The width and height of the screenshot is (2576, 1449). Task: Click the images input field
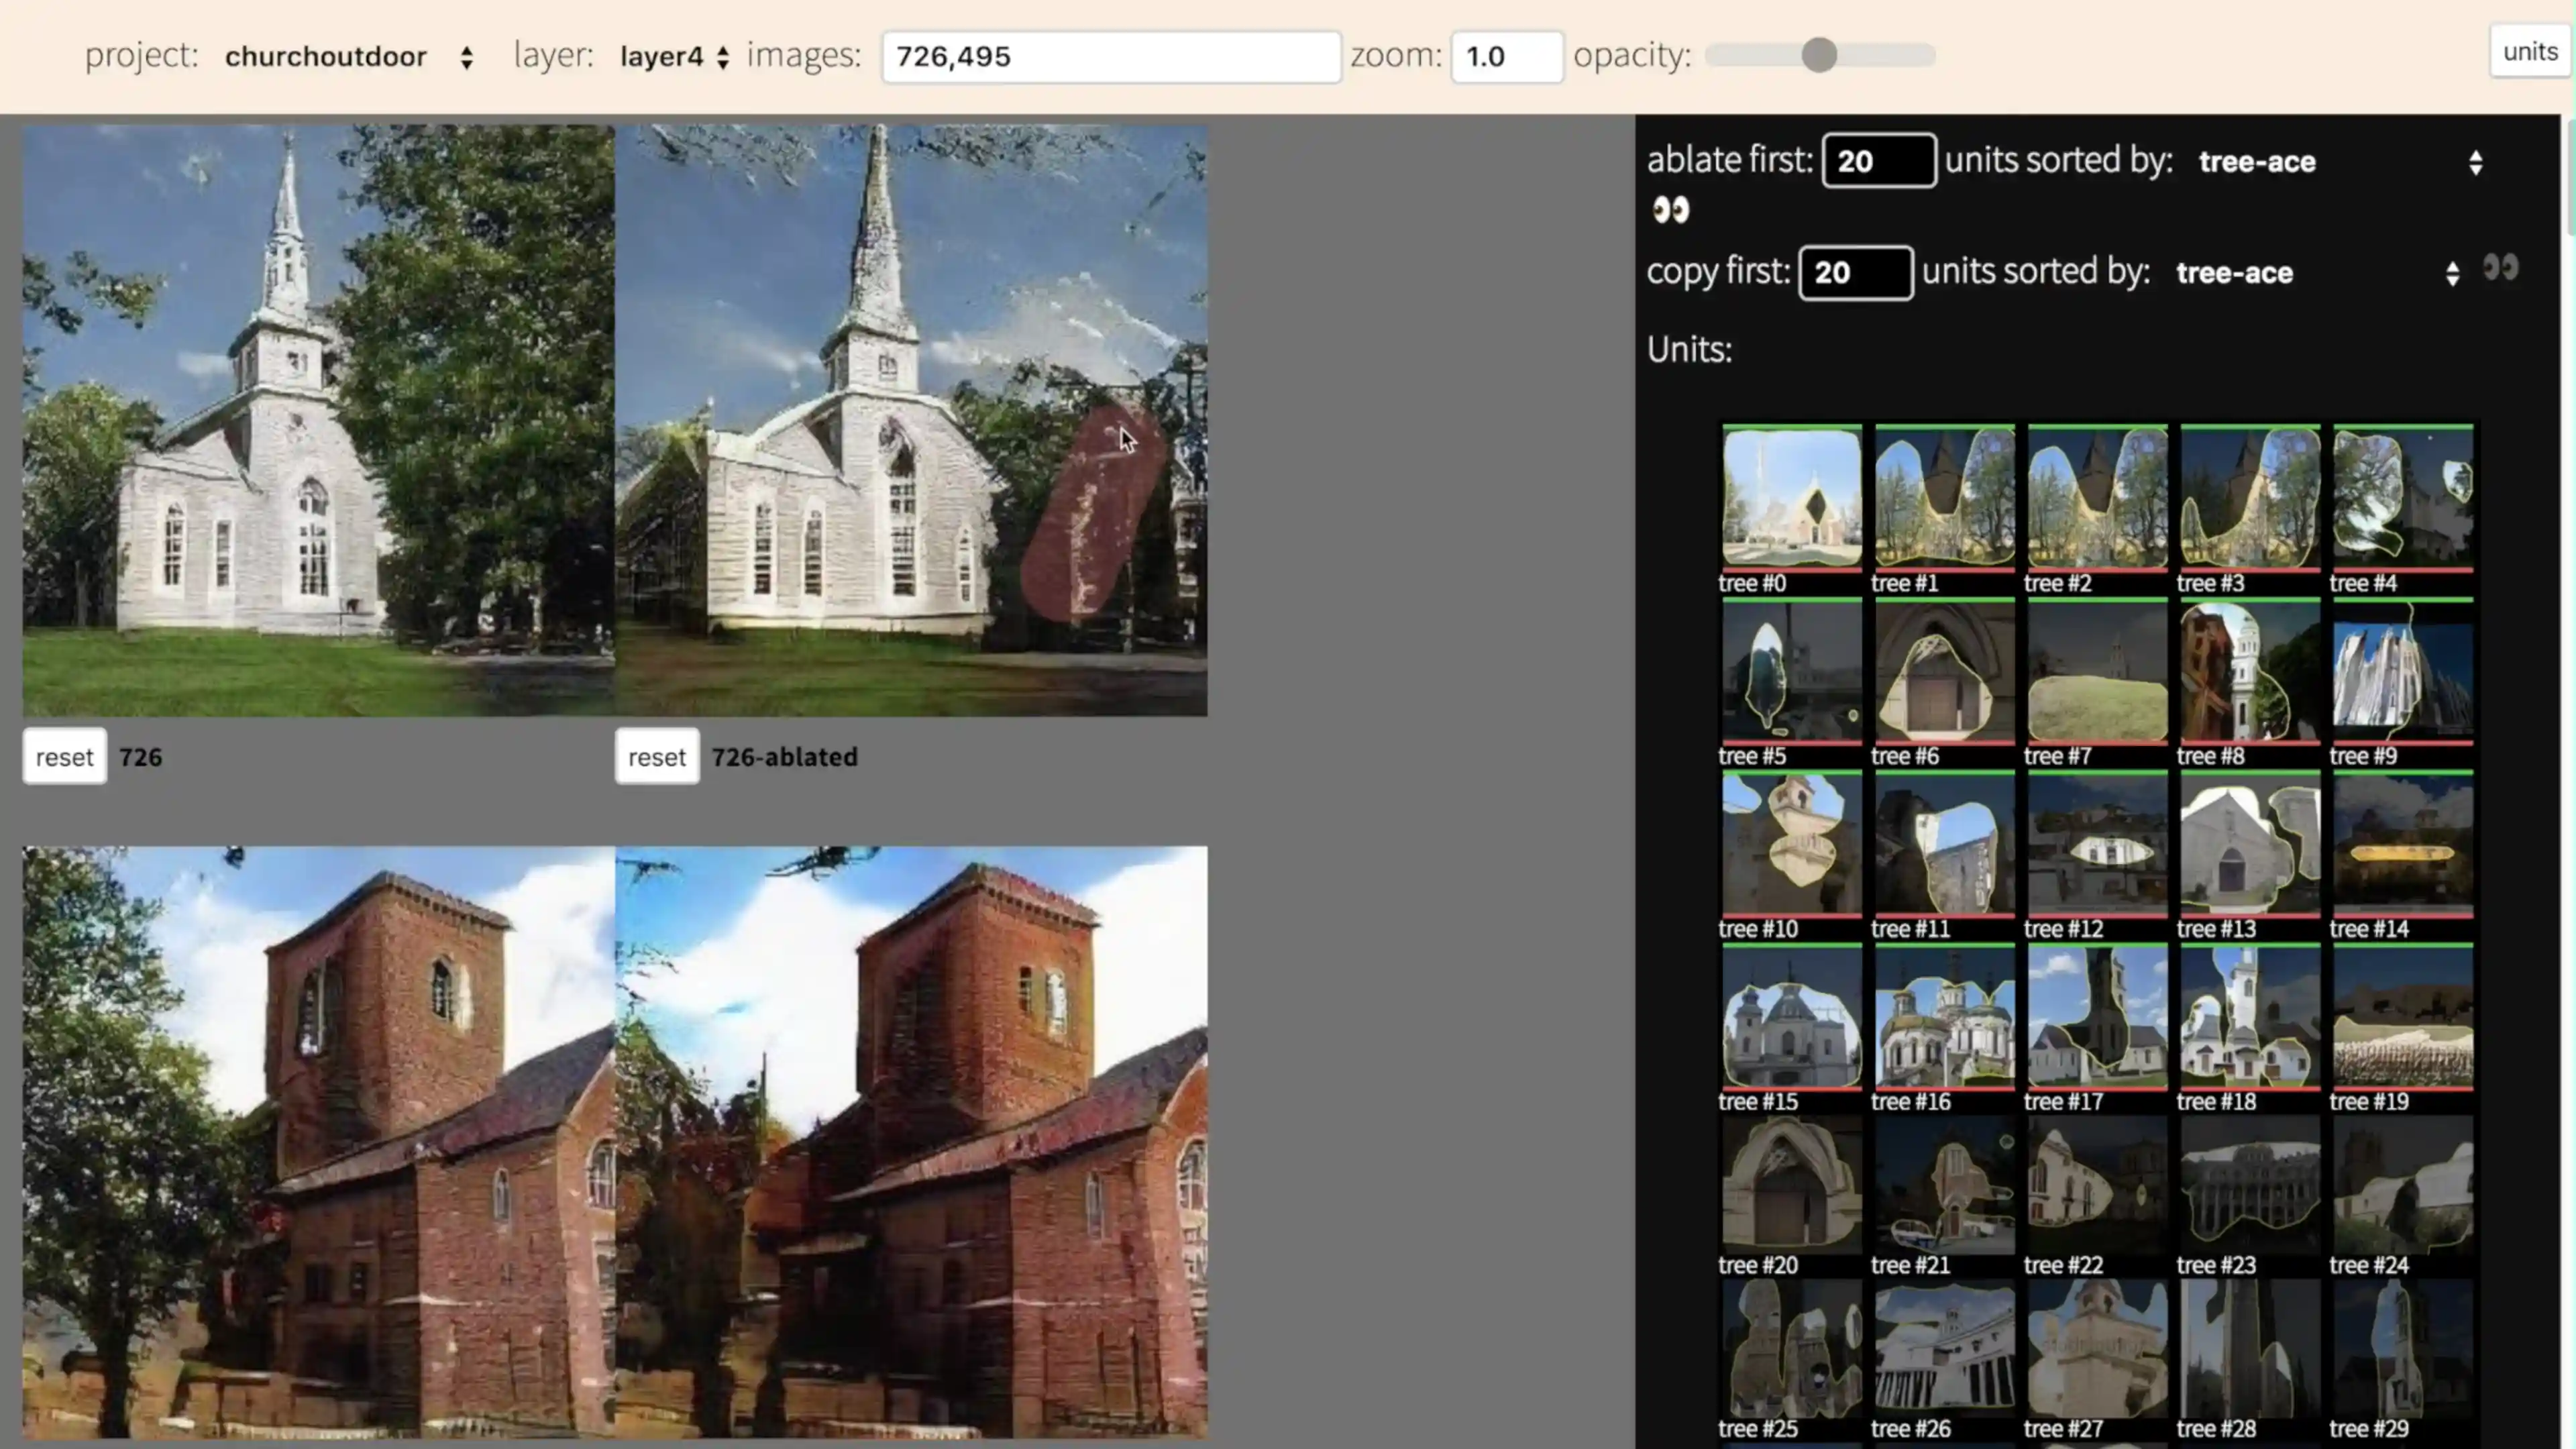click(x=1110, y=57)
